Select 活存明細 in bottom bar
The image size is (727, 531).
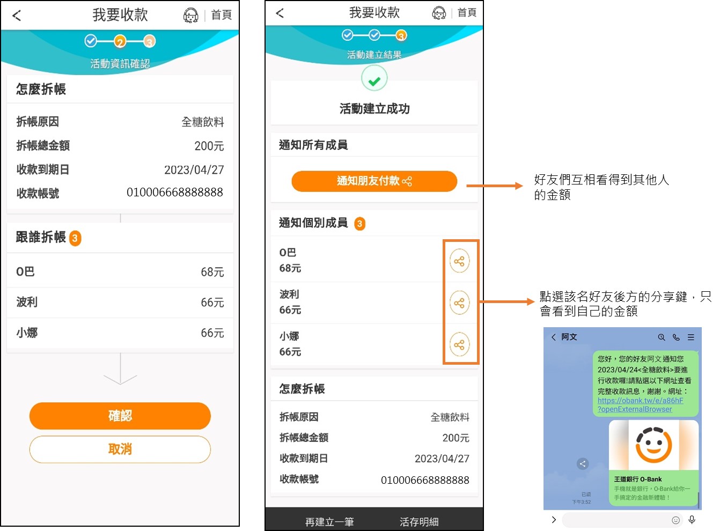(x=419, y=521)
